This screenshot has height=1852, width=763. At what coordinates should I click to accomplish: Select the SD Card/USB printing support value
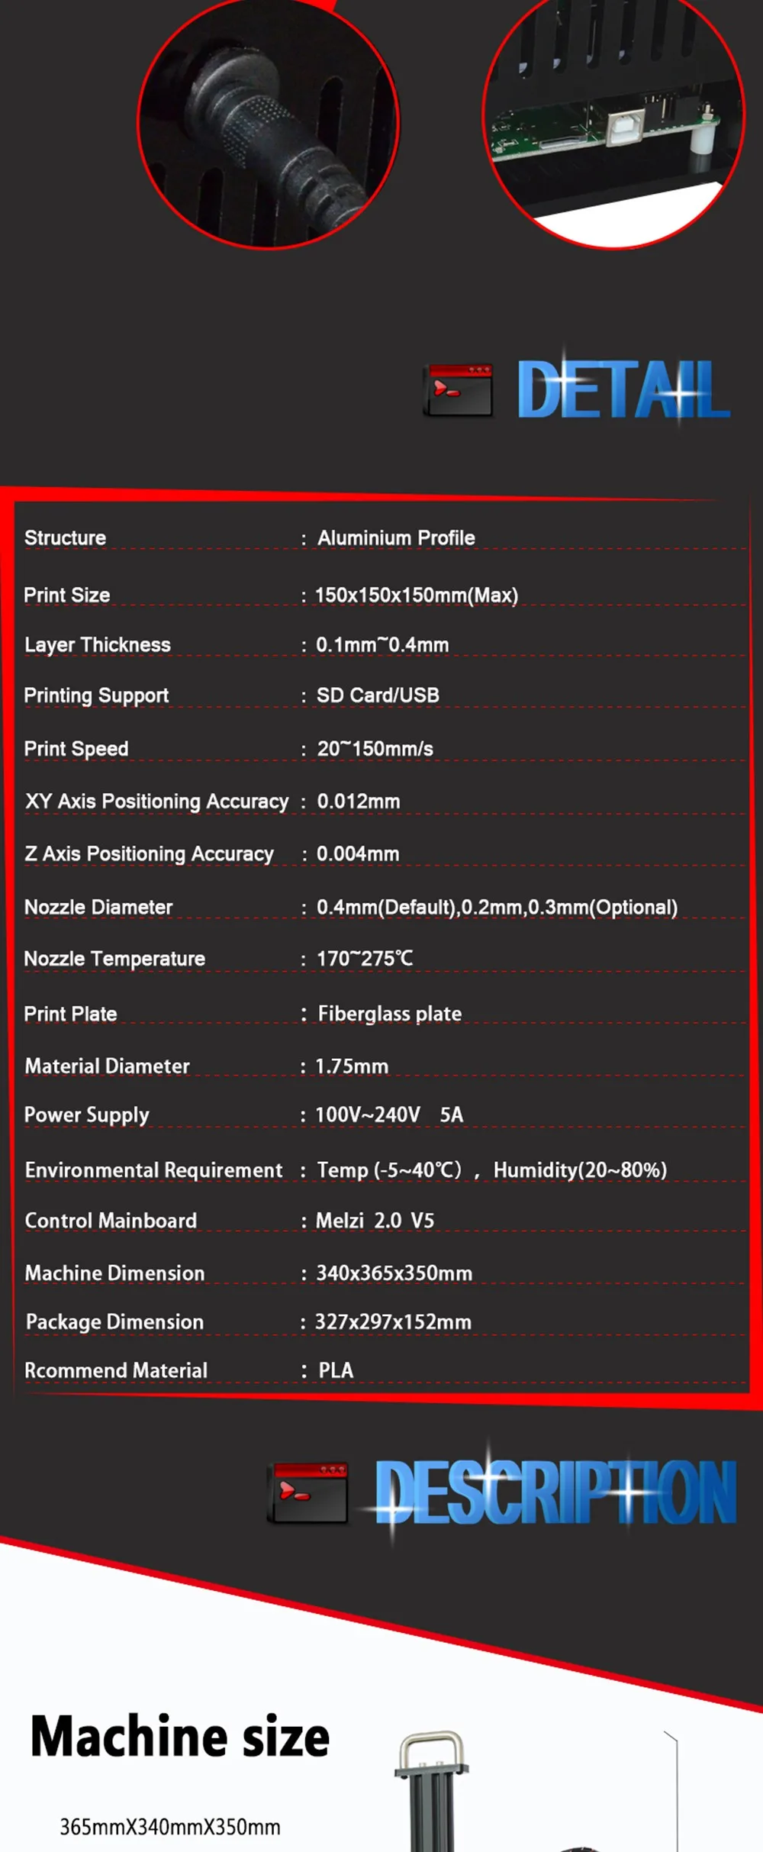pyautogui.click(x=378, y=695)
